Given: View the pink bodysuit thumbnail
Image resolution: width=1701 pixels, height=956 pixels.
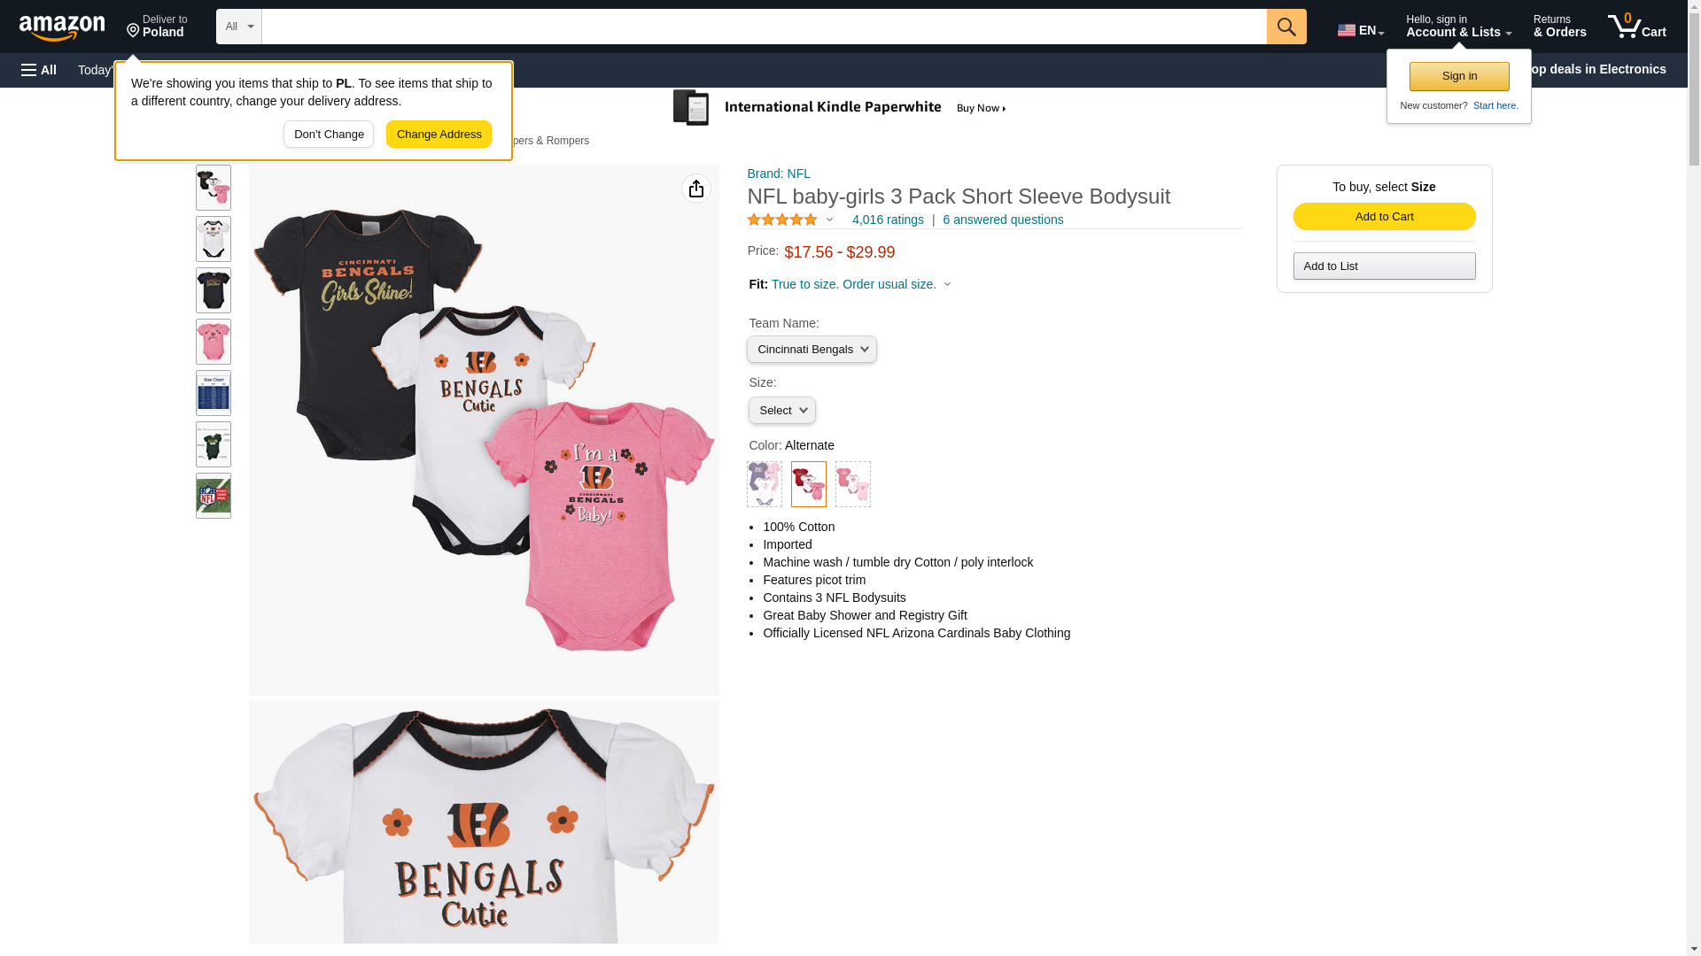Looking at the screenshot, I should point(214,342).
